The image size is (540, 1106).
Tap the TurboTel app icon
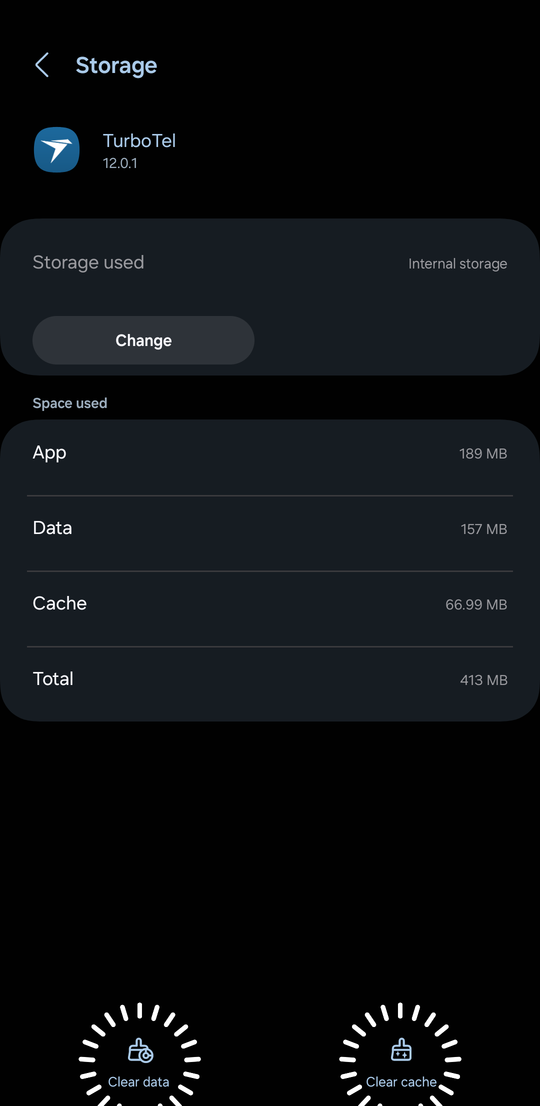56,149
